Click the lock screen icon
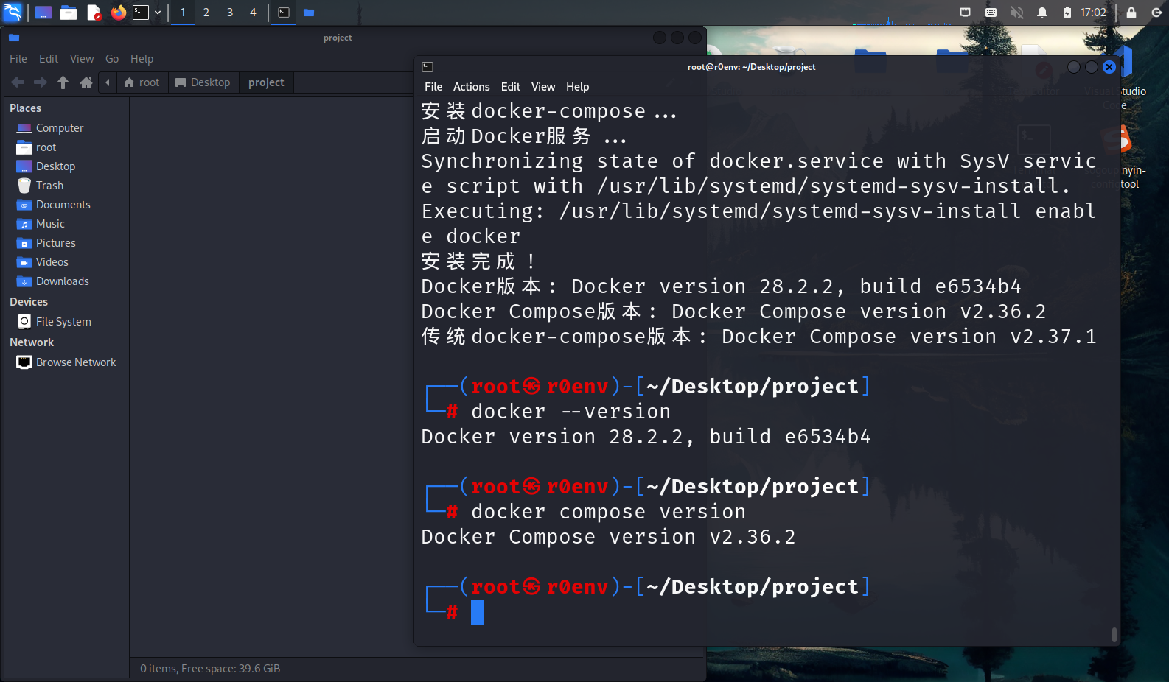This screenshot has width=1169, height=682. (x=1131, y=13)
